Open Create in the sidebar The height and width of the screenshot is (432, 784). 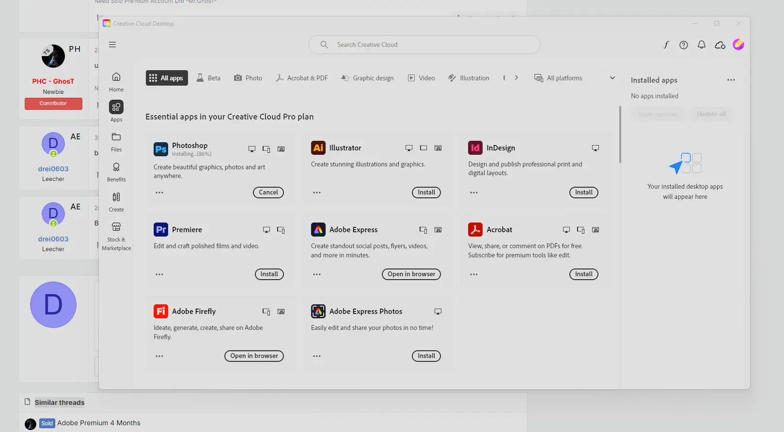tap(116, 202)
